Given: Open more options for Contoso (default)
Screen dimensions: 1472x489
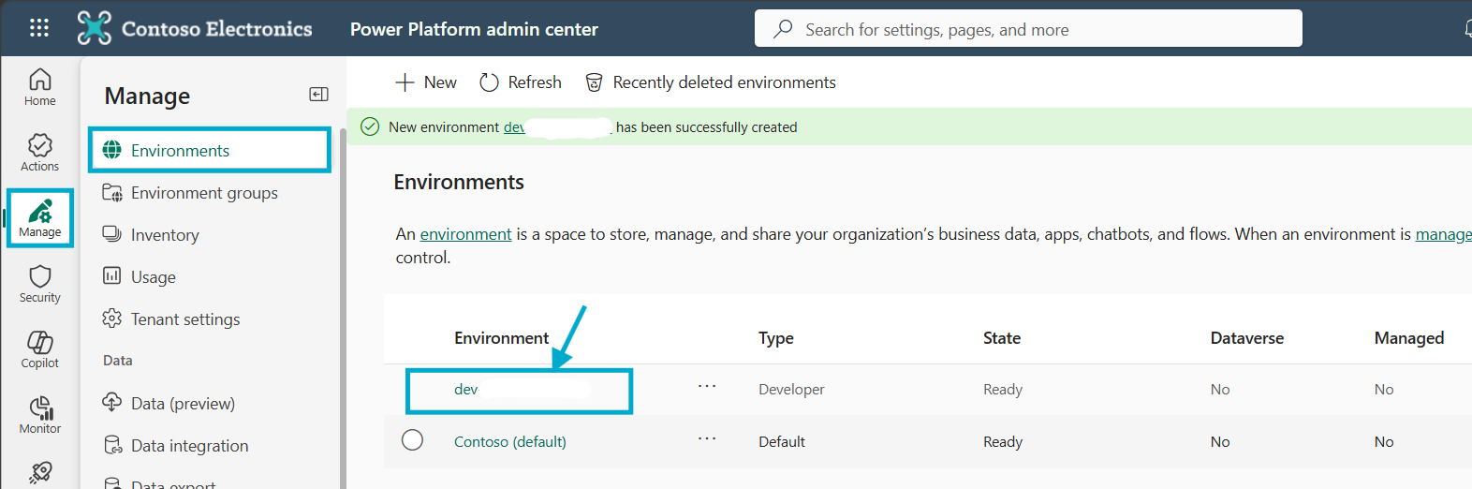Looking at the screenshot, I should 707,438.
